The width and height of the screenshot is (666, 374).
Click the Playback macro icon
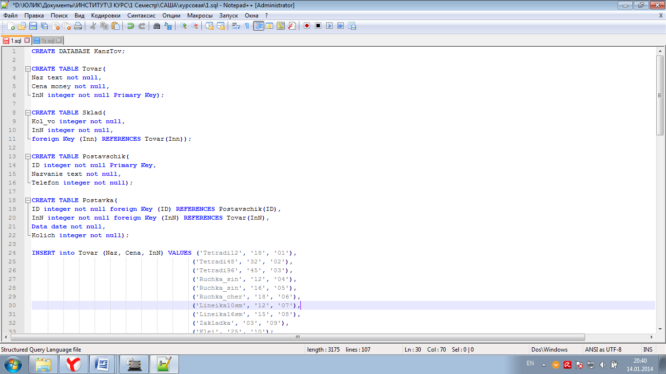point(330,26)
